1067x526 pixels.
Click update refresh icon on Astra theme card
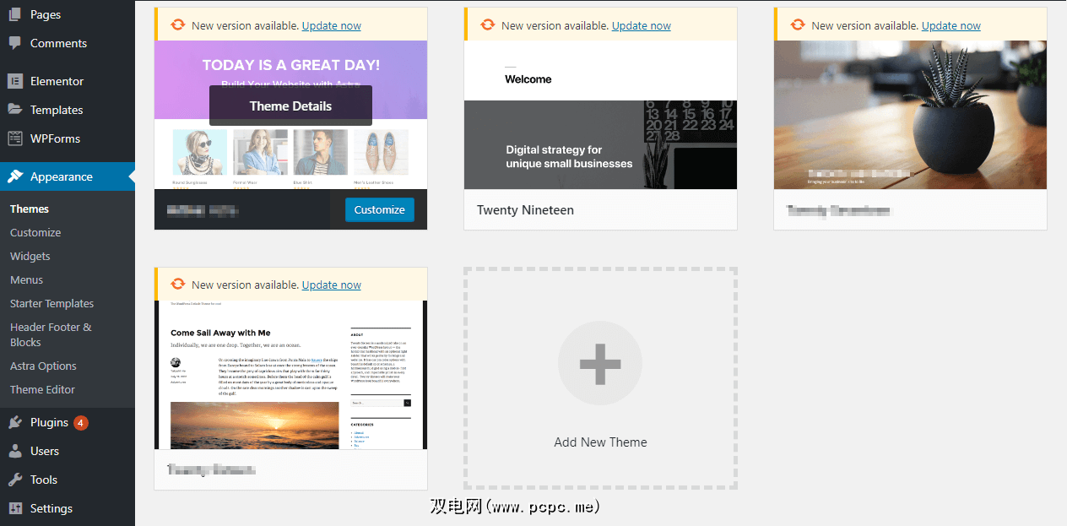pyautogui.click(x=178, y=25)
